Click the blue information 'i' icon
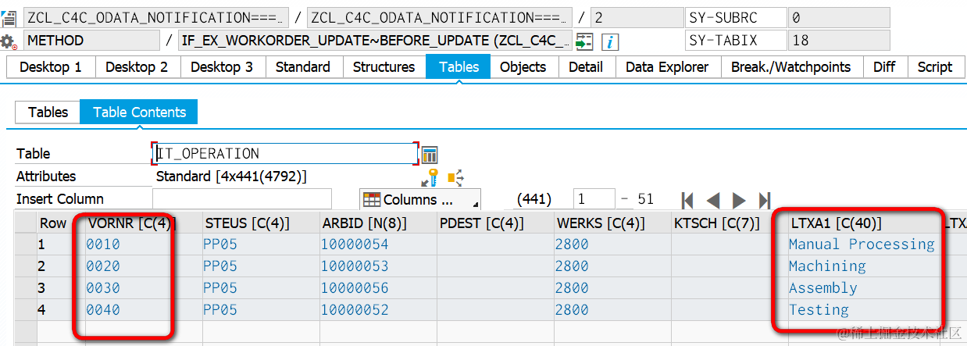The height and width of the screenshot is (346, 967). 609,41
